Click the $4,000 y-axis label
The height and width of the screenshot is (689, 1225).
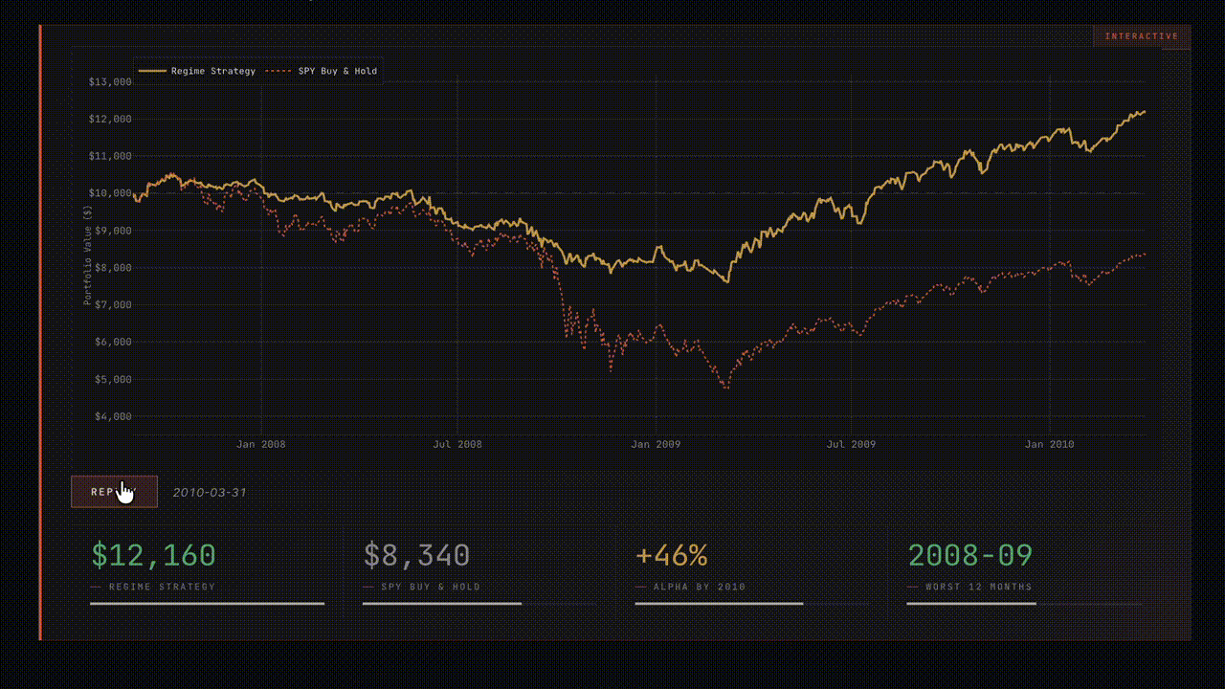112,416
